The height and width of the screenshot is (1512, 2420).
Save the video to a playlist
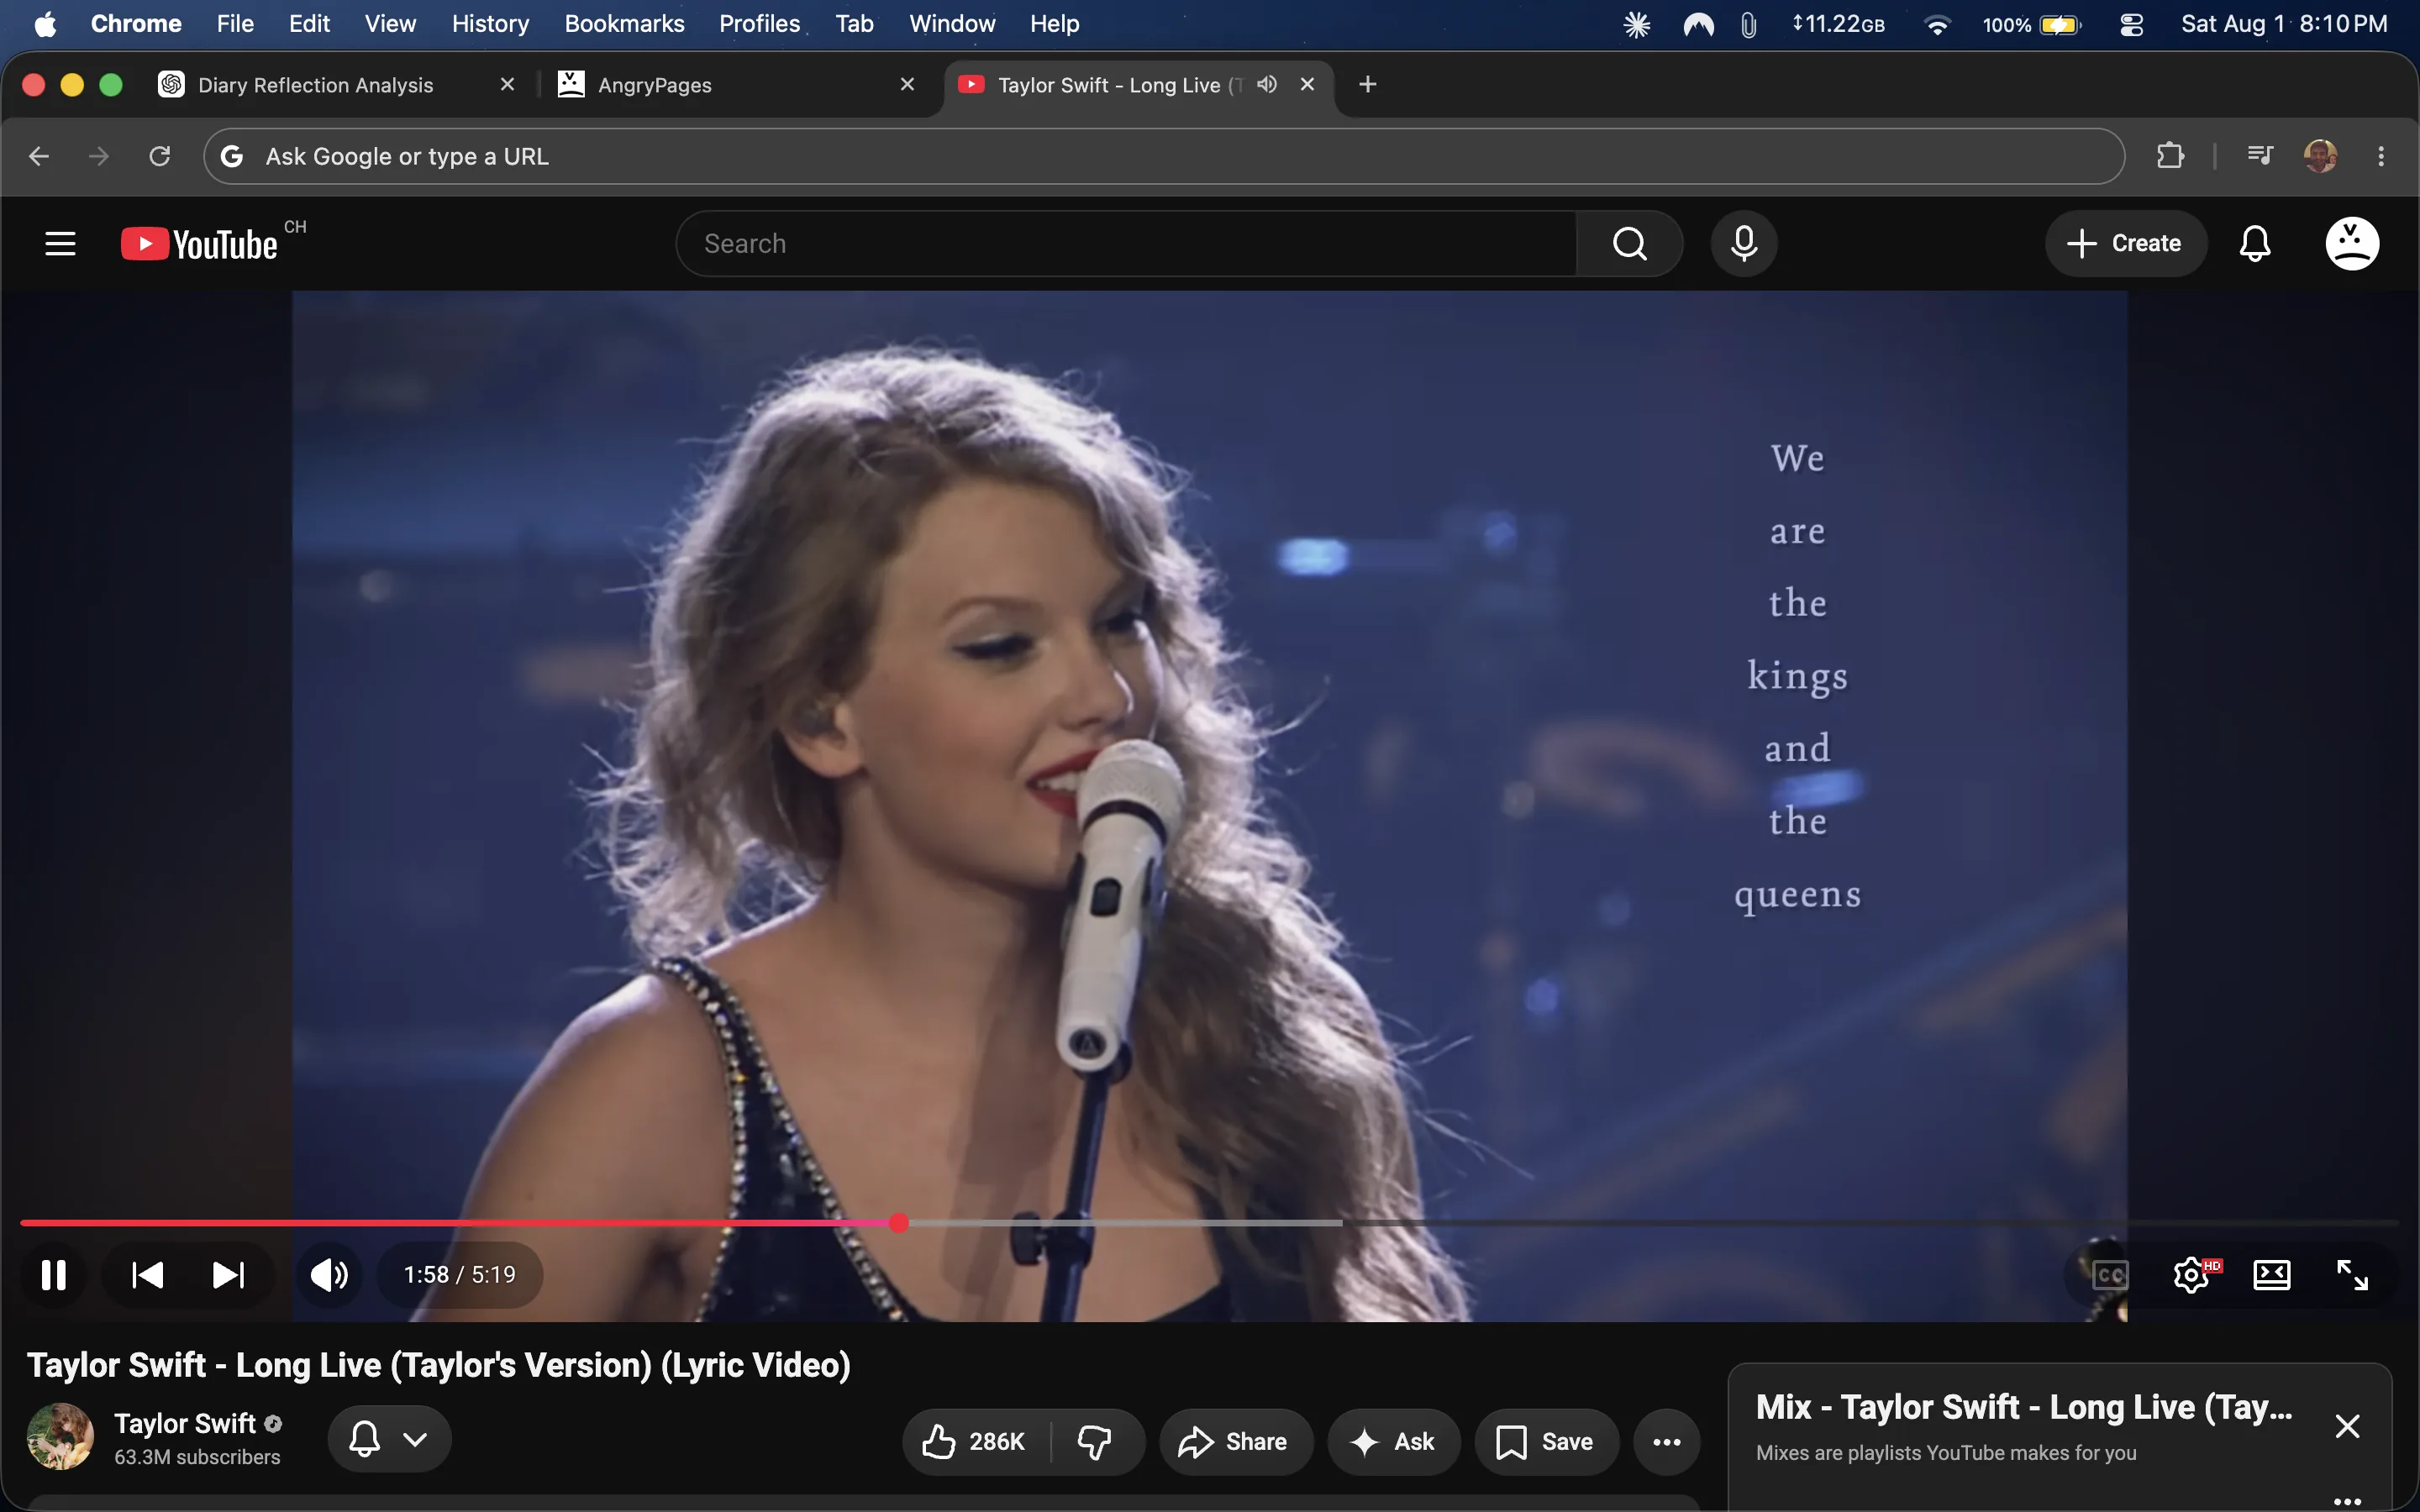tap(1546, 1441)
